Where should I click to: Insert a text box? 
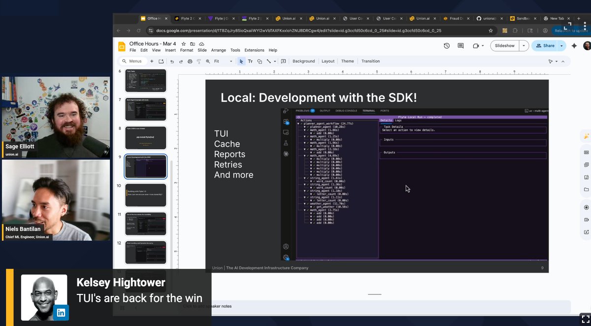[250, 61]
